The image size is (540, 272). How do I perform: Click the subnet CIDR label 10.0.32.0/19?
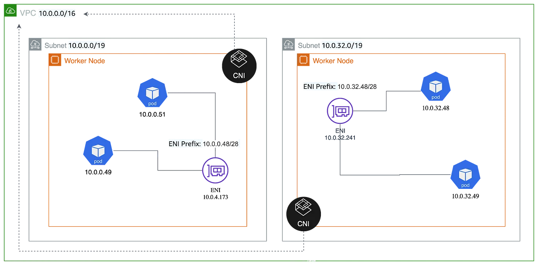(342, 46)
